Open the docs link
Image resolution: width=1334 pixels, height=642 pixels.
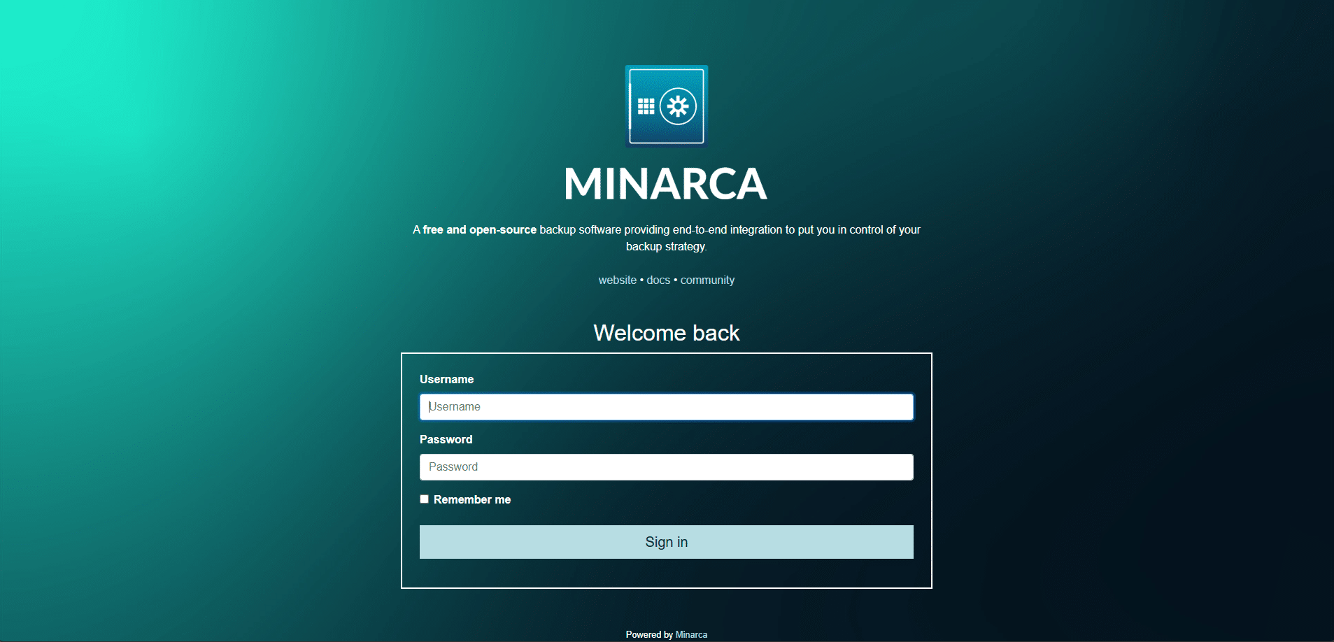[x=658, y=280]
